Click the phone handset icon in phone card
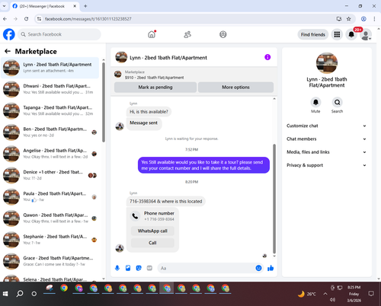 point(135,216)
